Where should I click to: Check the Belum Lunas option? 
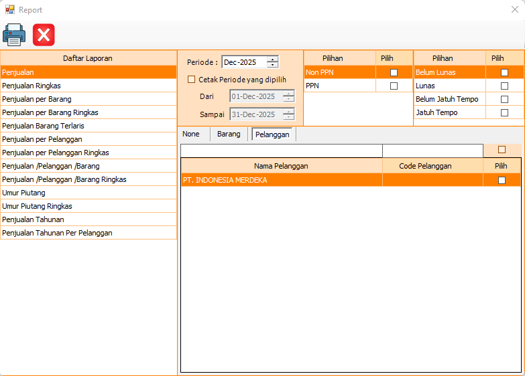tap(504, 72)
